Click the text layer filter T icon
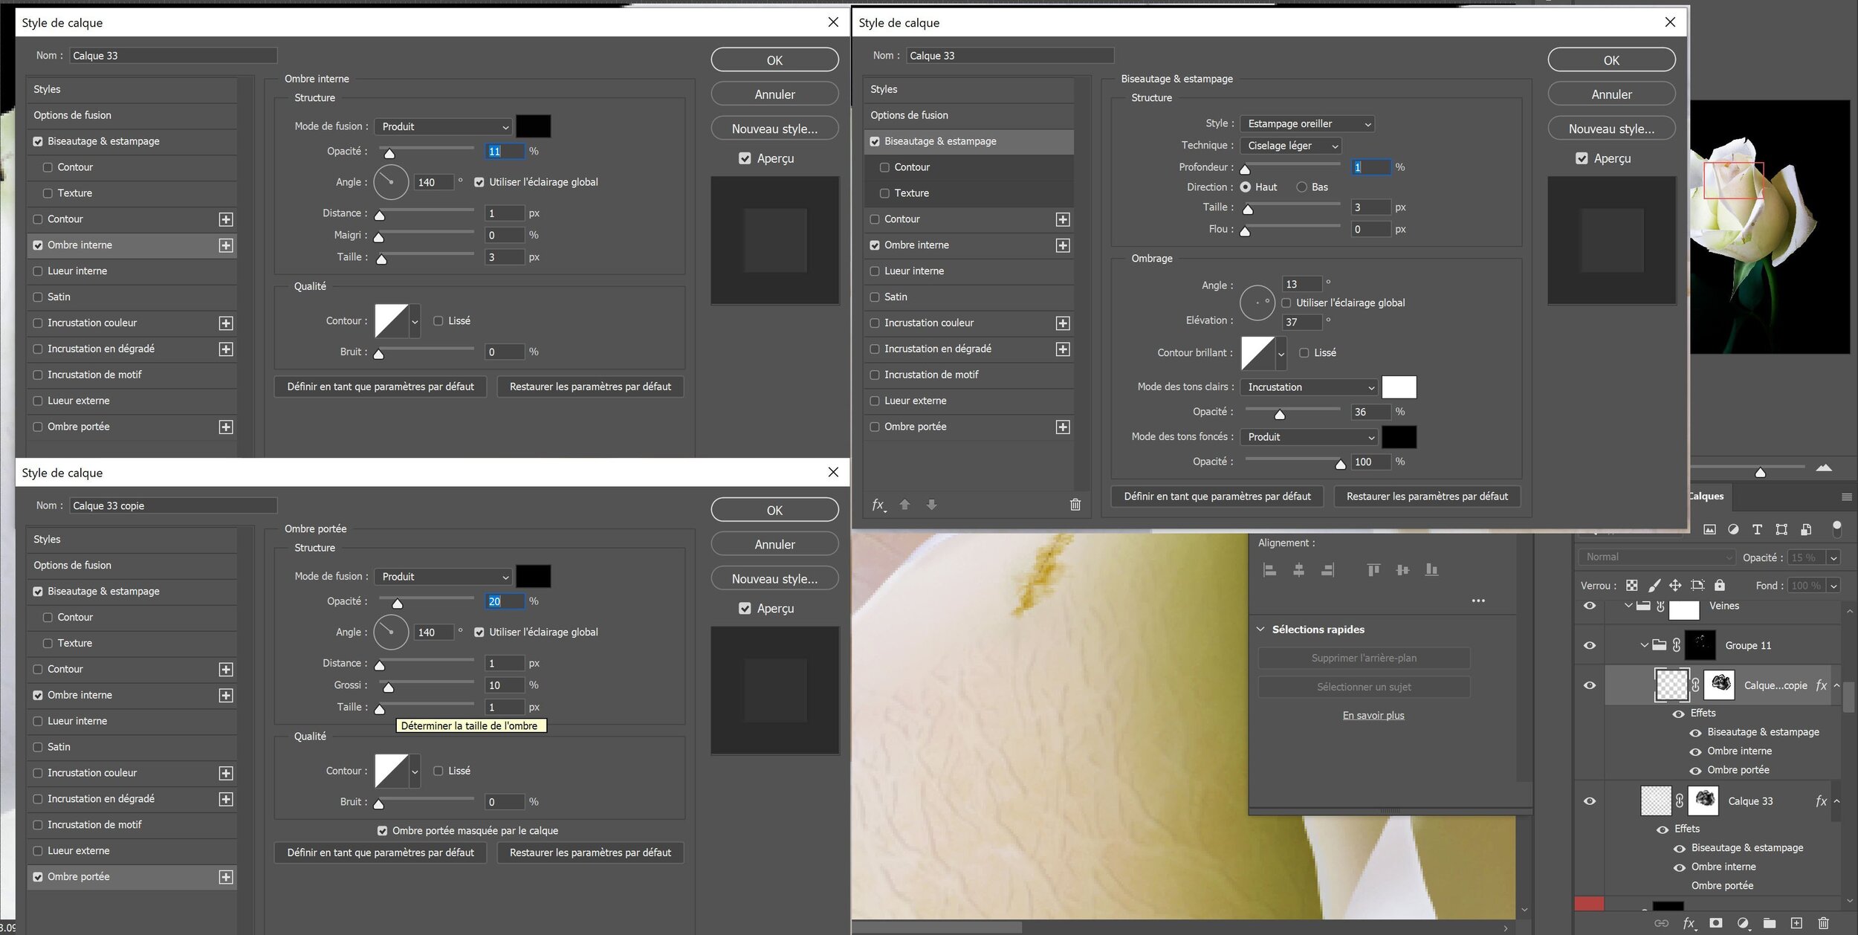This screenshot has width=1858, height=935. pyautogui.click(x=1757, y=529)
